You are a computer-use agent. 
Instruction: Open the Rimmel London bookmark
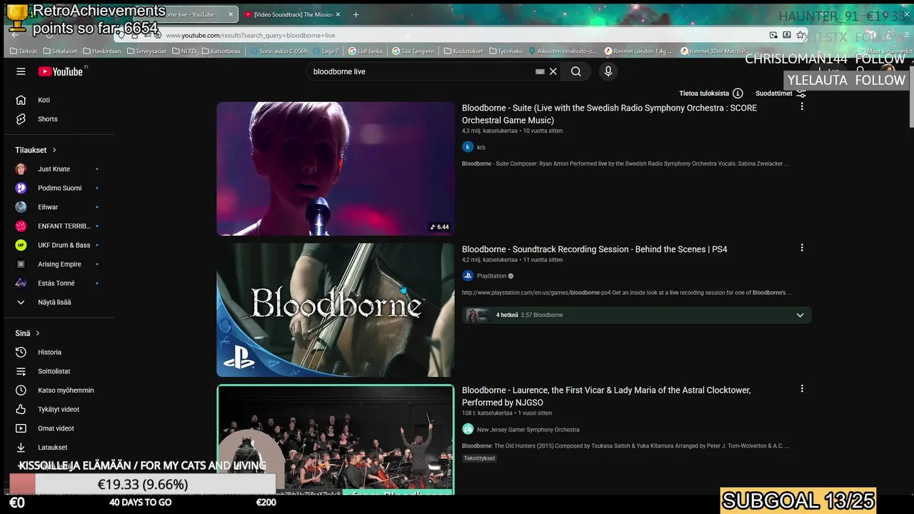click(x=638, y=51)
